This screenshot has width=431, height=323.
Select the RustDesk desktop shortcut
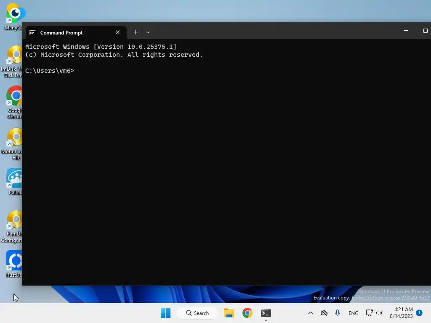(x=14, y=264)
